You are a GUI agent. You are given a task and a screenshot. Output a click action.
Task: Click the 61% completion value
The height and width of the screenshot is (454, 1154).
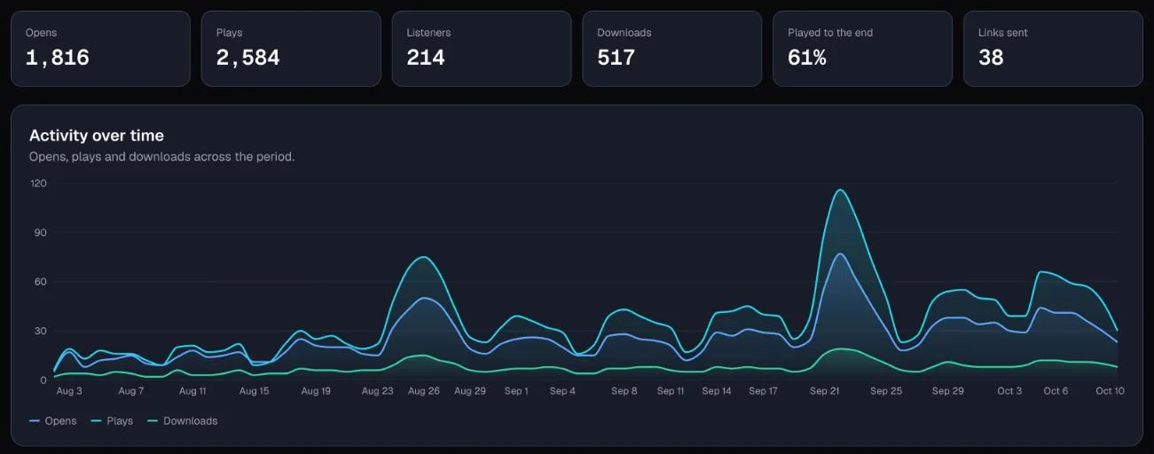click(x=807, y=58)
